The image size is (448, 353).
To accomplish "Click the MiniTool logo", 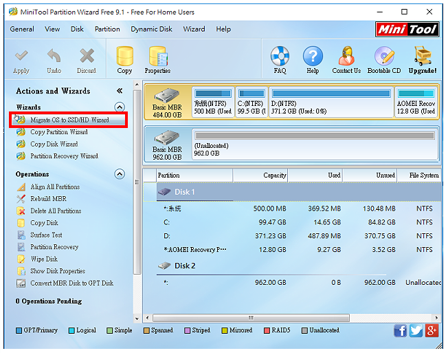I will coord(407,29).
